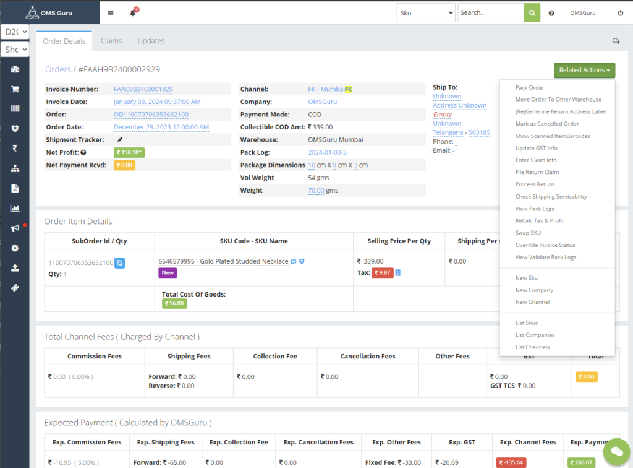Click the green search magnifier button
The width and height of the screenshot is (633, 468).
532,13
